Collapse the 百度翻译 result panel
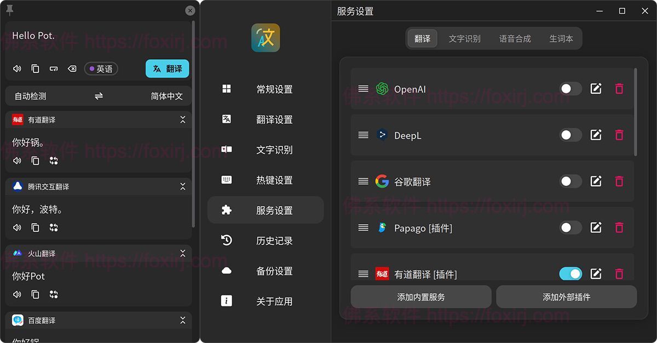This screenshot has width=657, height=343. pos(183,320)
